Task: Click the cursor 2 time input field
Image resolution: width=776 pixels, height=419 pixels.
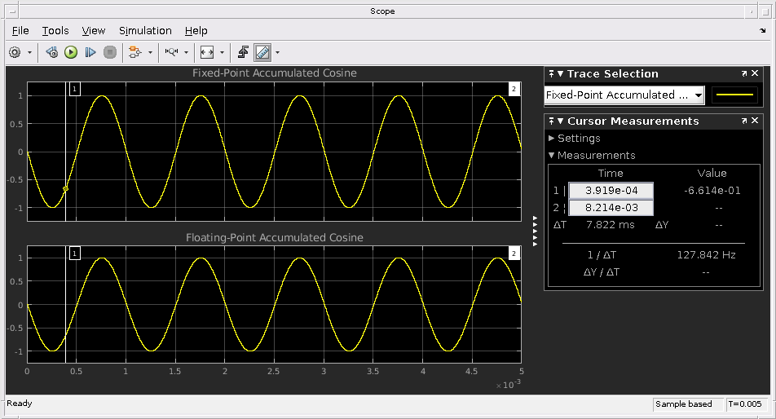Action: pos(611,208)
